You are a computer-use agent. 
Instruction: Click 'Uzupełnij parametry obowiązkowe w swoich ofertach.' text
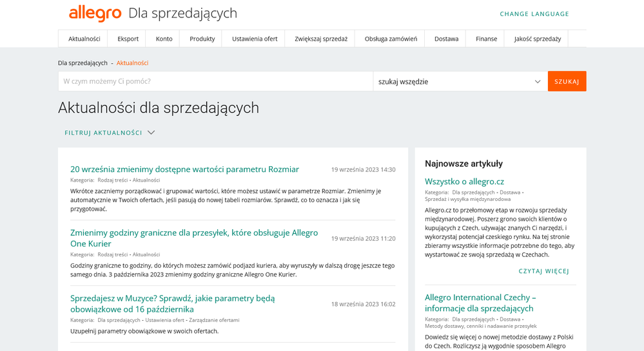tap(144, 331)
